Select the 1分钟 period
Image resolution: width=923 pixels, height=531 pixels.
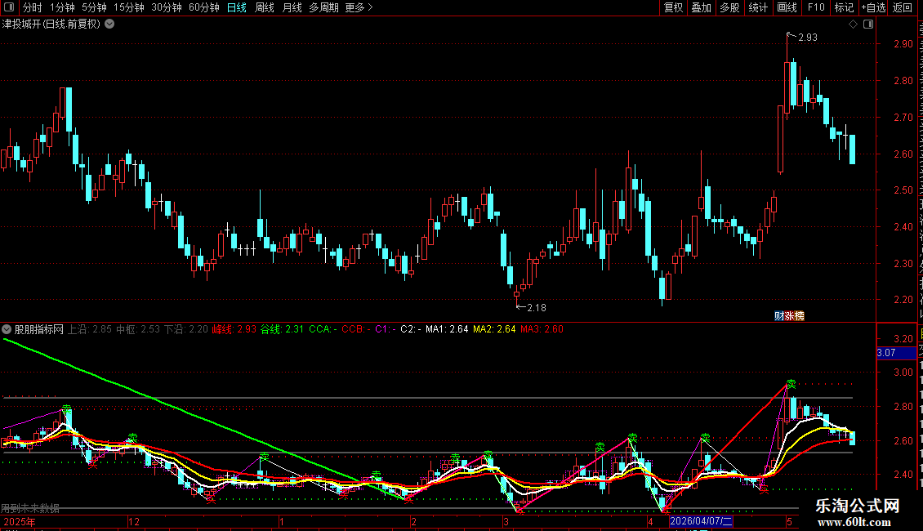coord(62,7)
